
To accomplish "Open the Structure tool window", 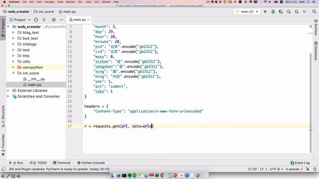I will (x=3, y=116).
